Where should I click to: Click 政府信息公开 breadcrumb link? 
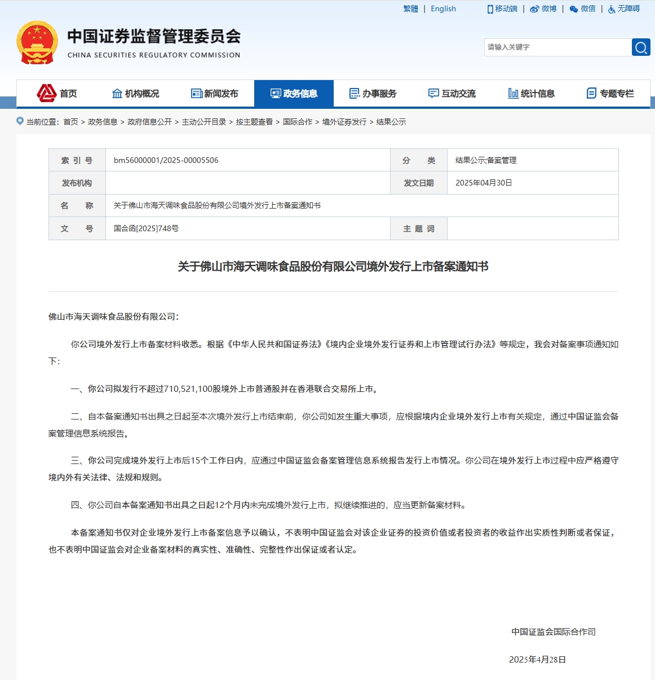click(x=149, y=122)
